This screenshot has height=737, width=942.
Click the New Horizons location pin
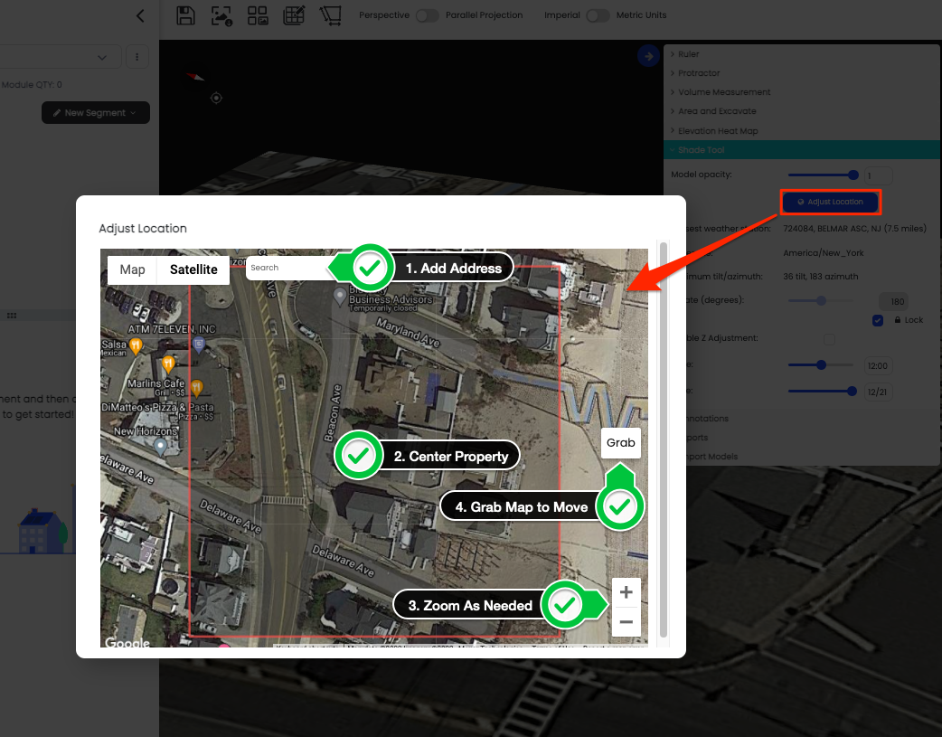pos(160,447)
